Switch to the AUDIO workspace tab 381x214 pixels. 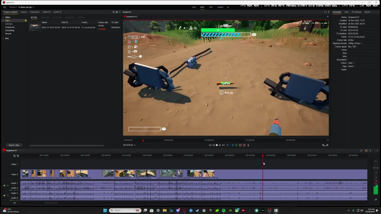pyautogui.click(x=220, y=7)
